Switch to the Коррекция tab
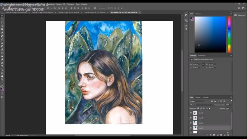This screenshot has height=139, width=247. [x=201, y=56]
